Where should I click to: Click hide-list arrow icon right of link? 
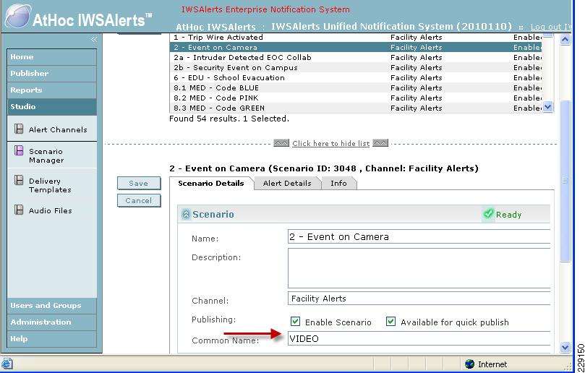tap(380, 143)
